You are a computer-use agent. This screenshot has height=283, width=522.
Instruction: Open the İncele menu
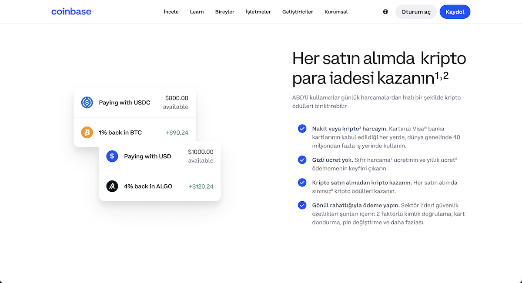[171, 12]
